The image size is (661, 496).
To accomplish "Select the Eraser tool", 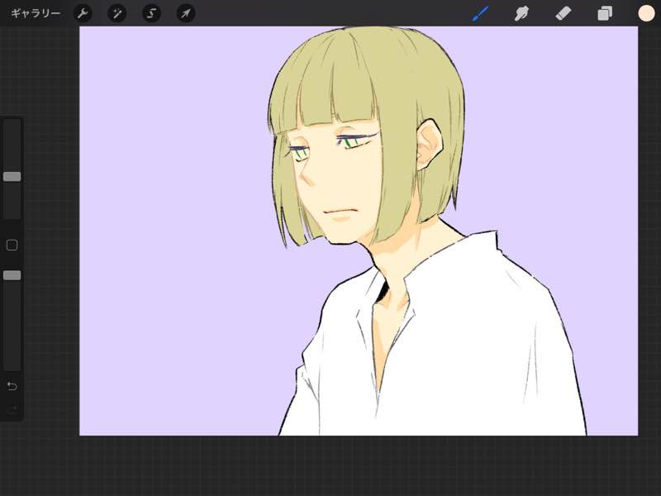I will click(x=564, y=13).
